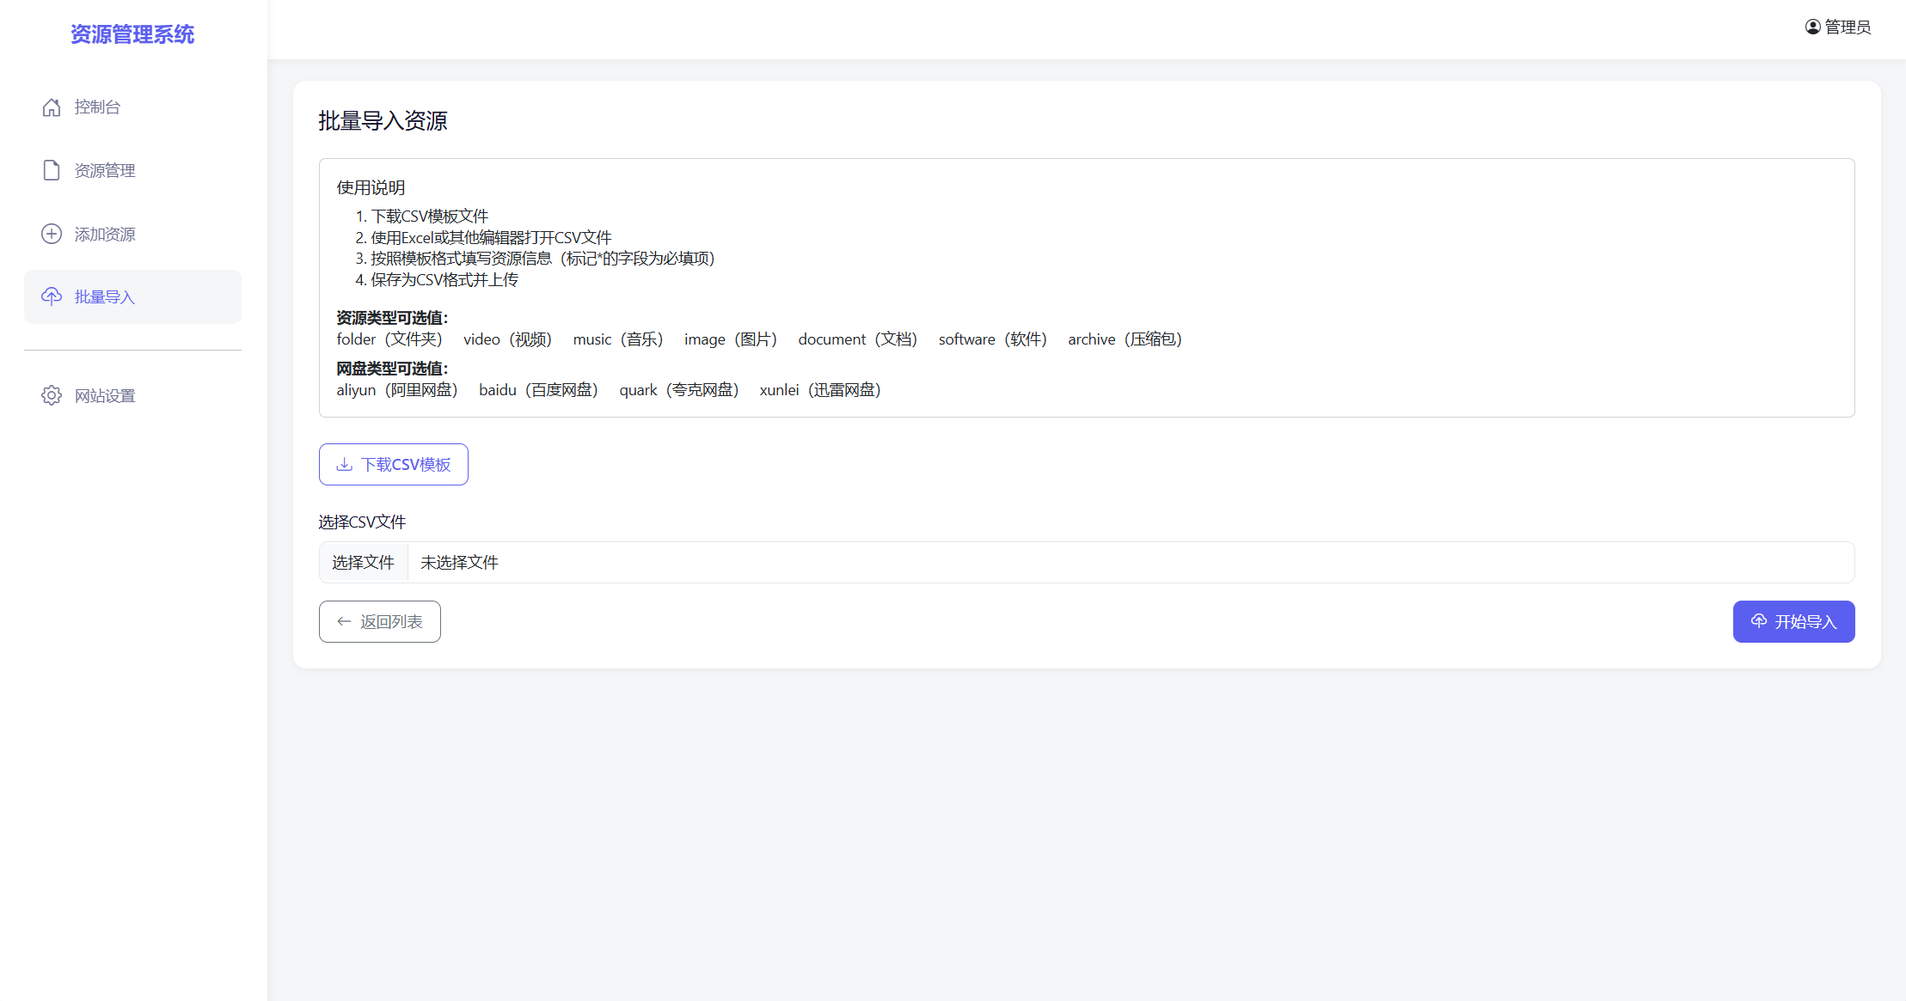Click the 资源管理 document icon
The height and width of the screenshot is (1001, 1906).
[x=51, y=170]
